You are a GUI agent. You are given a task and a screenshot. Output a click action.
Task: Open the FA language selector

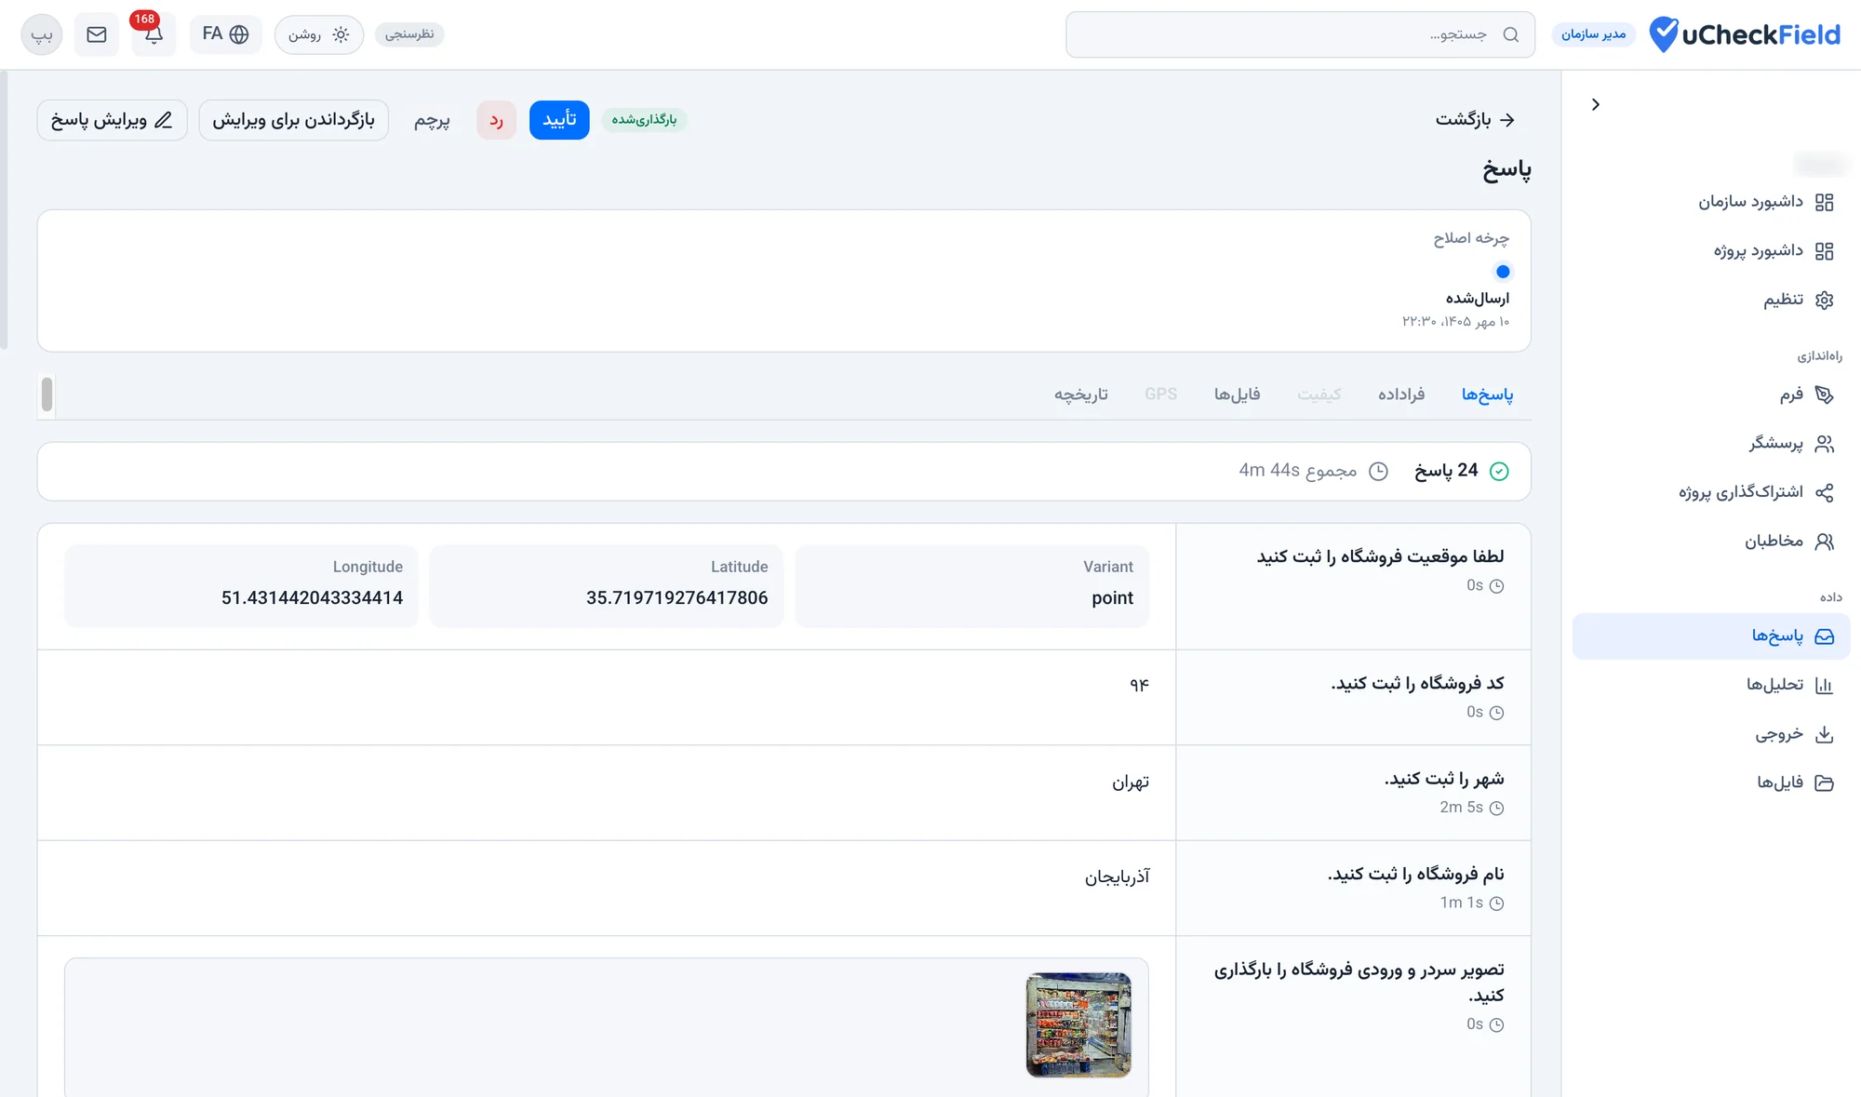tap(225, 34)
